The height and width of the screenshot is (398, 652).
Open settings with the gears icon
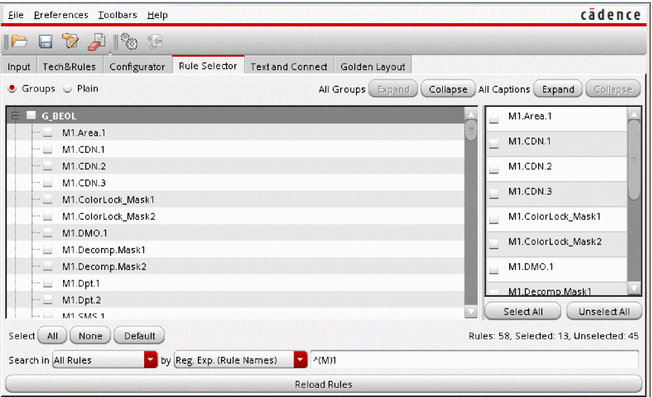point(129,42)
